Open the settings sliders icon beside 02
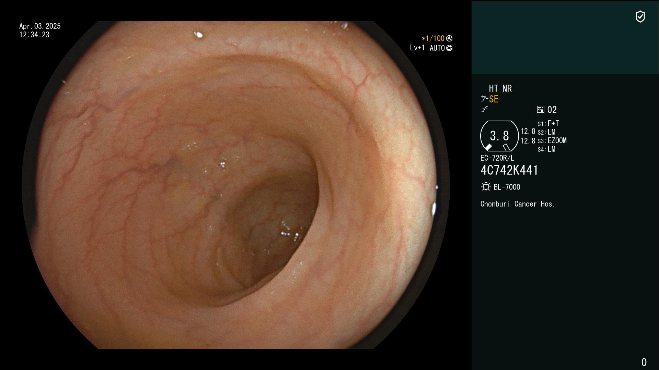This screenshot has height=370, width=659. (541, 109)
